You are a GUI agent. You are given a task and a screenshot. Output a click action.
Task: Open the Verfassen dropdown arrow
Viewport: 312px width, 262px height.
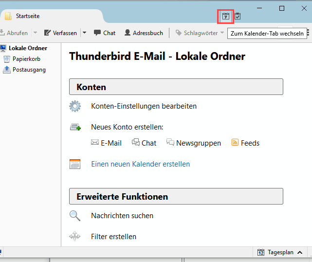pyautogui.click(x=85, y=33)
